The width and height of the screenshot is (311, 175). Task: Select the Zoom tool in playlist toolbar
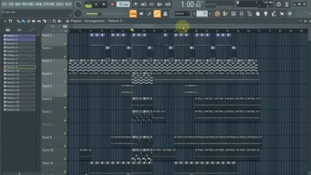tap(54, 21)
